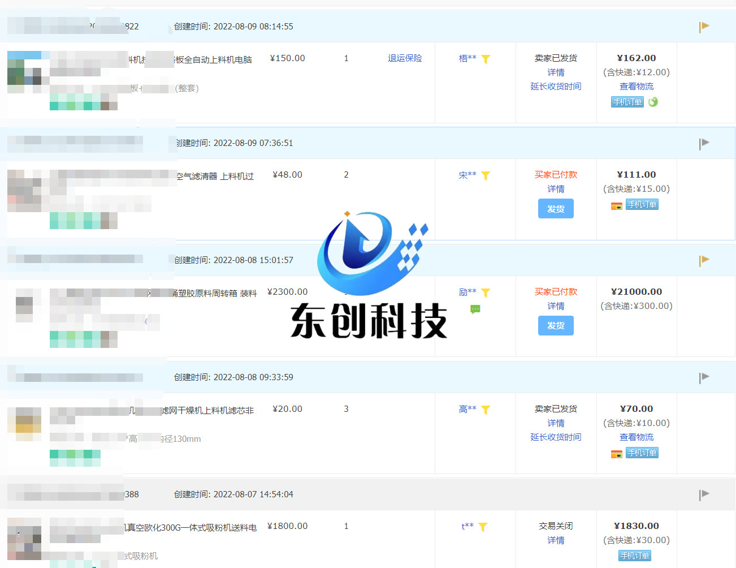Click the total price ¥21000.00
This screenshot has width=736, height=568.
pyautogui.click(x=637, y=292)
